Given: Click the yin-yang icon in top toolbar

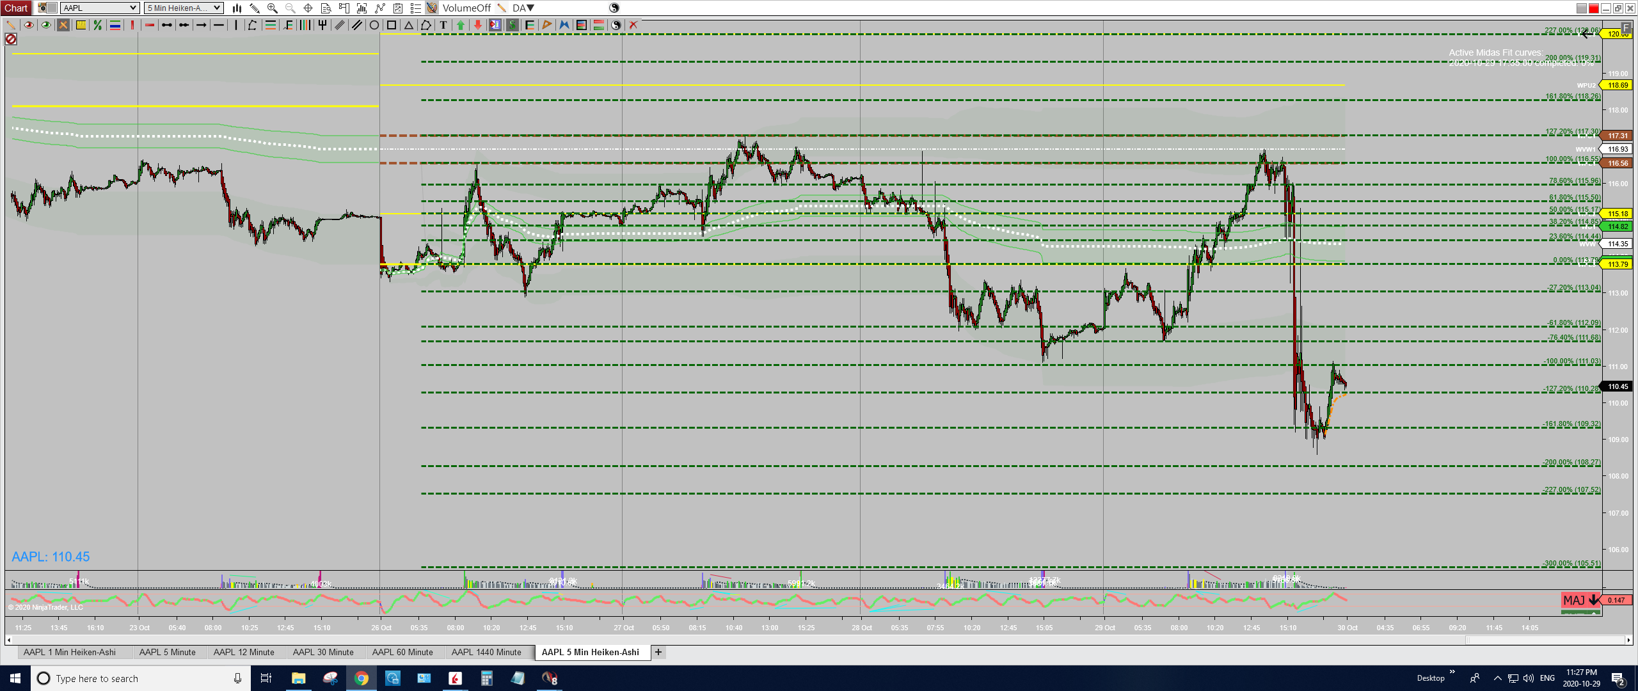Looking at the screenshot, I should (x=614, y=8).
